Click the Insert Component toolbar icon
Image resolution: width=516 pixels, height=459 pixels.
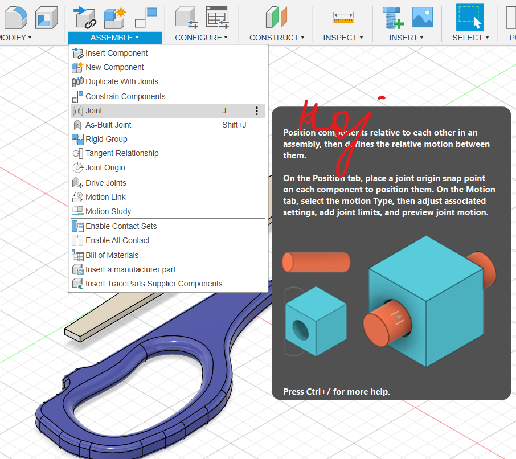[85, 17]
